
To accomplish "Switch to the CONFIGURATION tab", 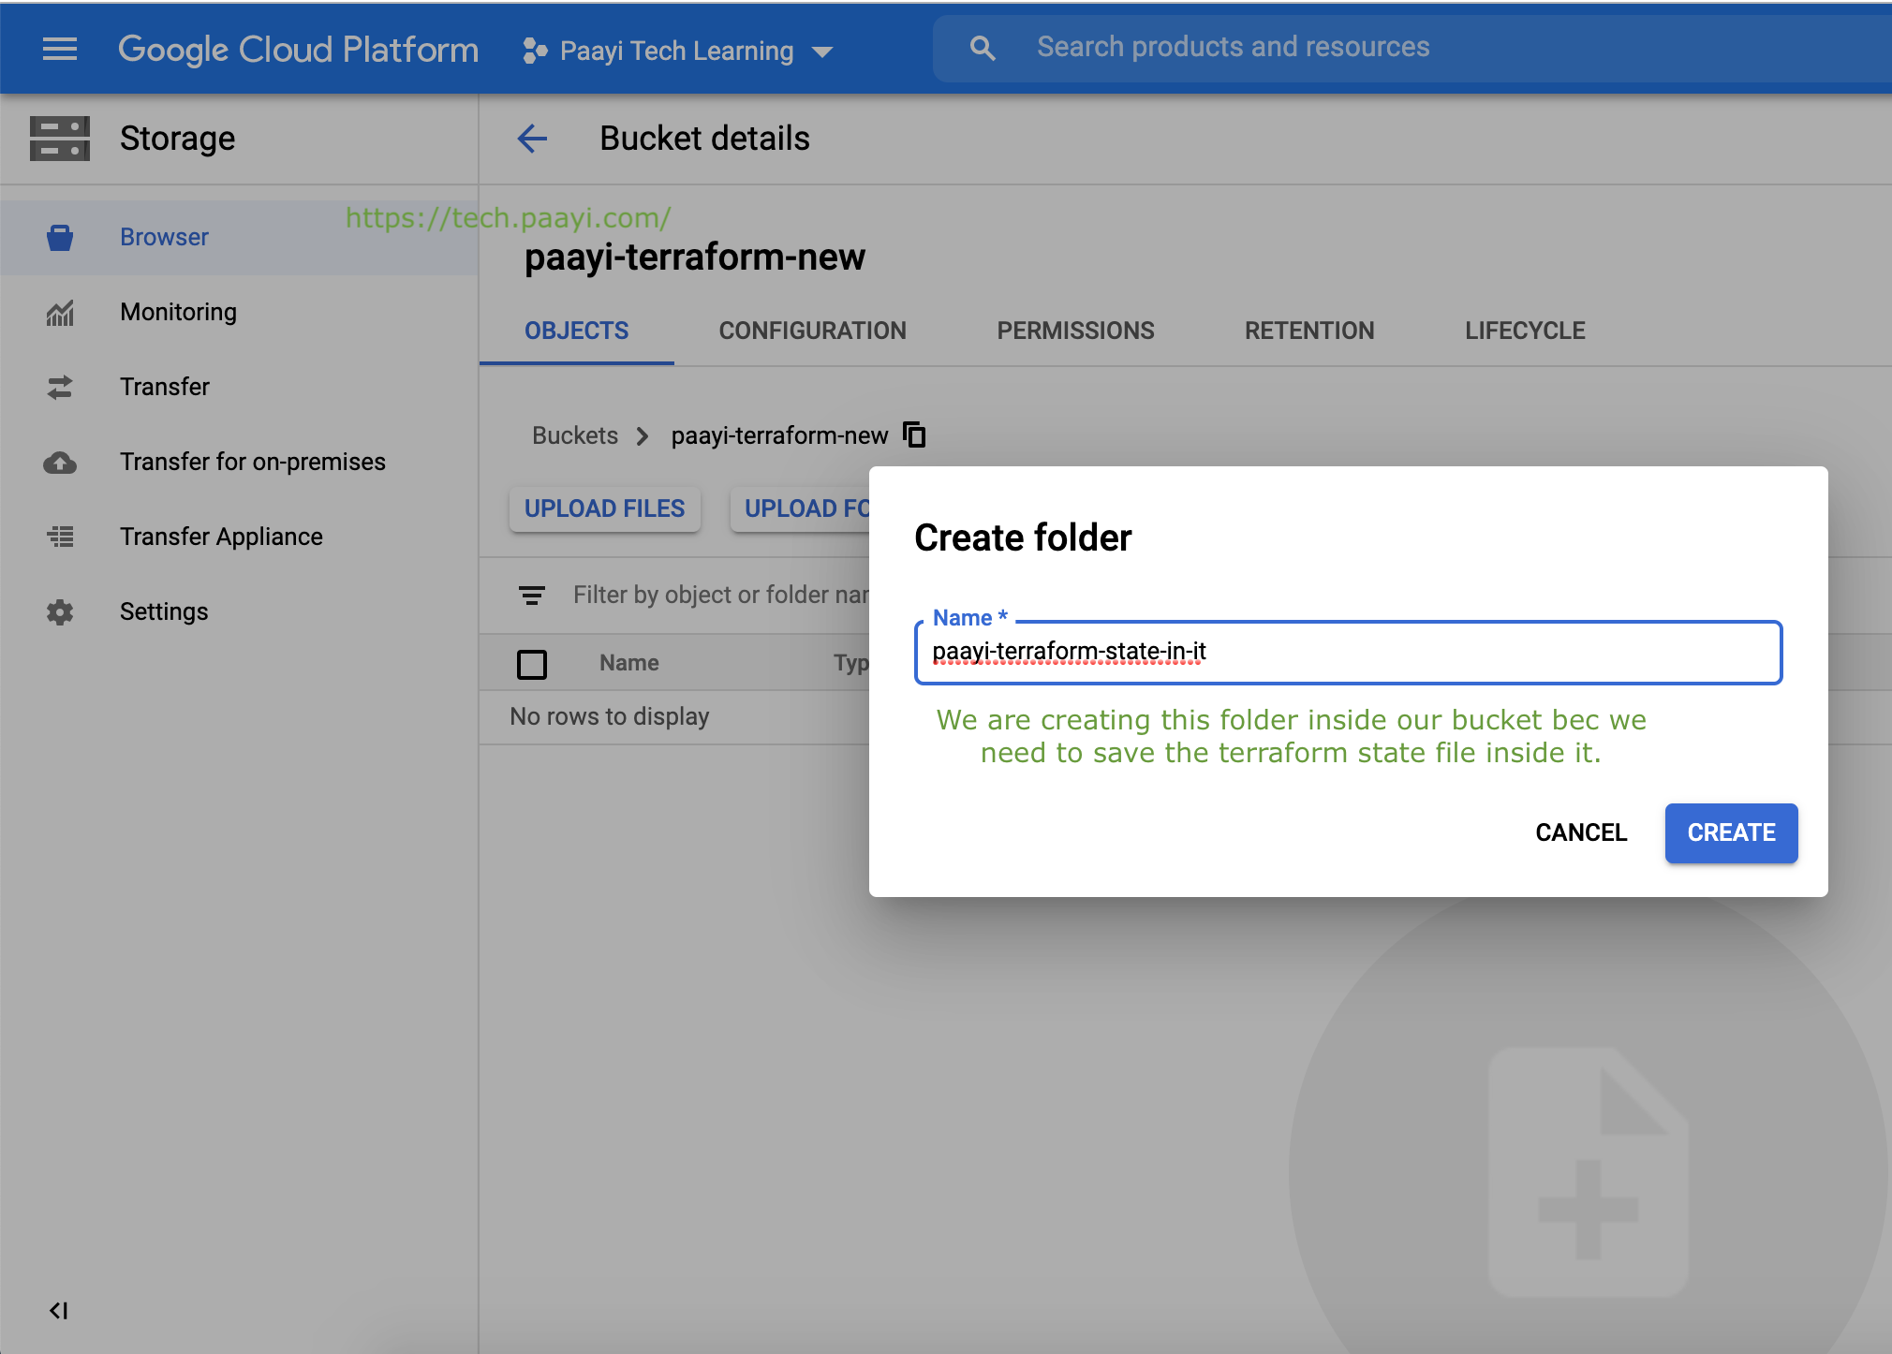I will click(813, 331).
